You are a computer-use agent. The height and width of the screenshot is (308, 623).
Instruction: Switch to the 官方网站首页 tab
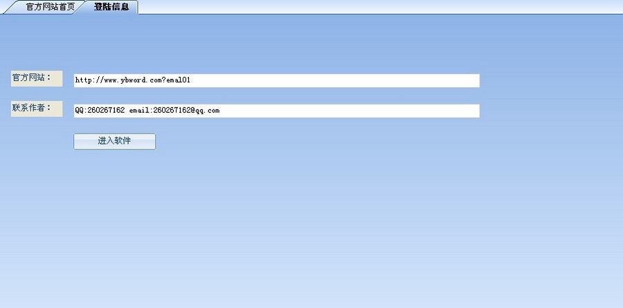tap(50, 7)
